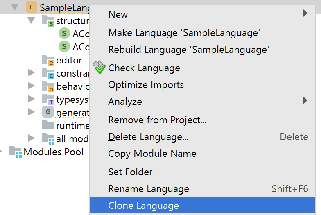Image resolution: width=321 pixels, height=215 pixels.
Task: Click the generator 'G' icon
Action: 48,112
